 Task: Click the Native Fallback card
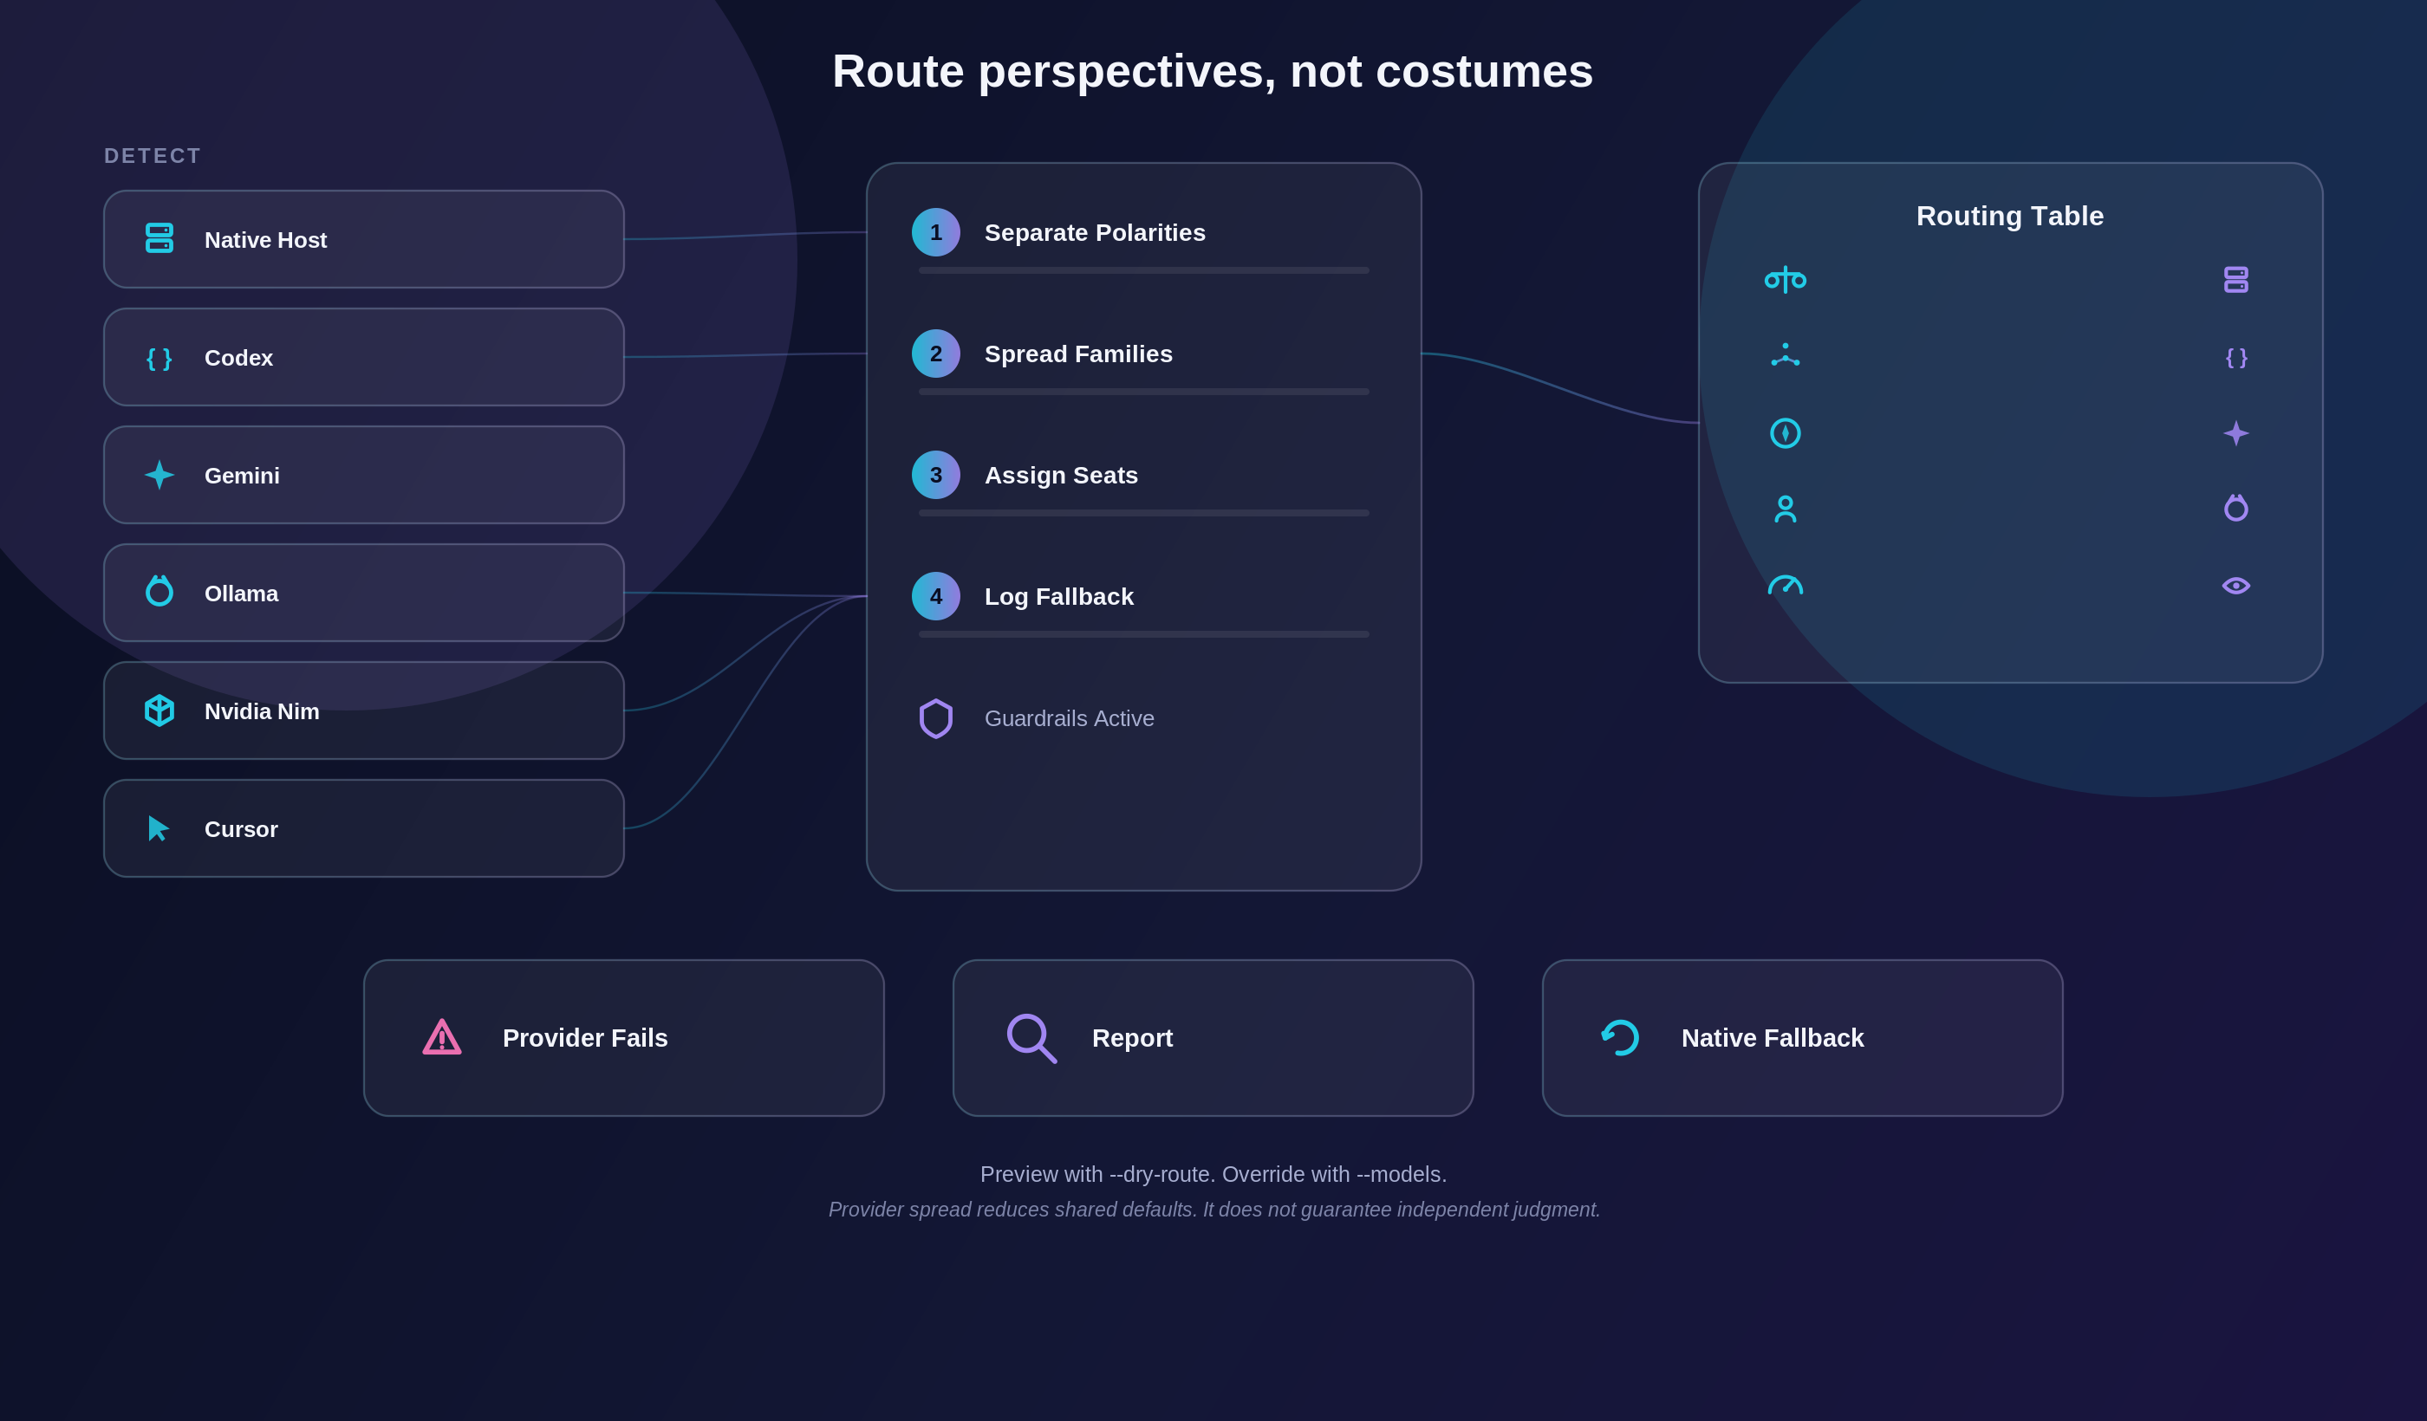pyautogui.click(x=1803, y=1038)
